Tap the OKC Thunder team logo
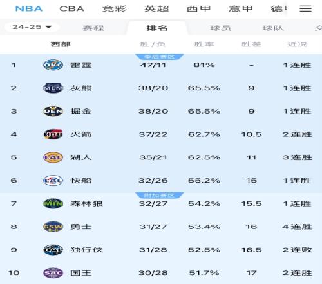 click(x=53, y=65)
